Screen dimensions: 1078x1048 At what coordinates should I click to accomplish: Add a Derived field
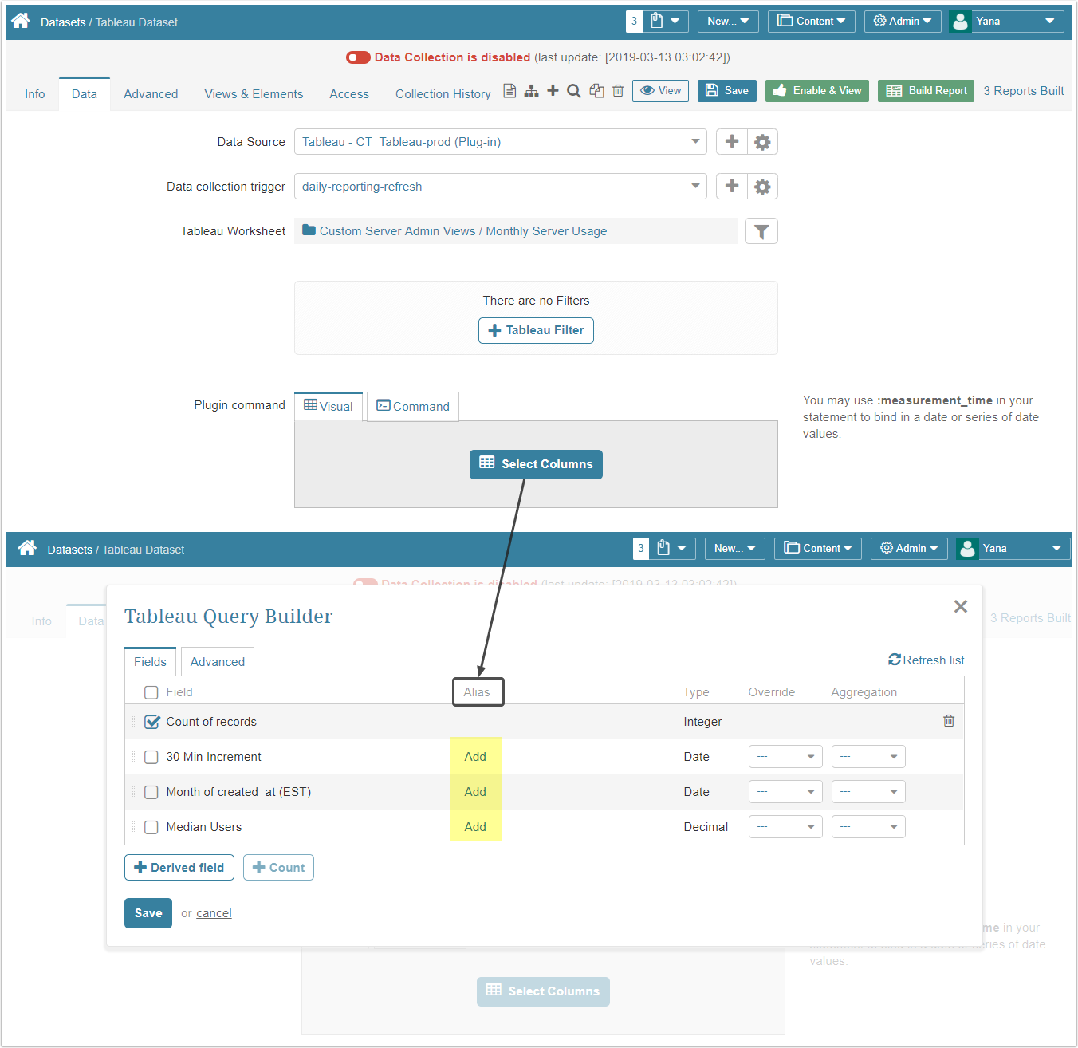179,868
